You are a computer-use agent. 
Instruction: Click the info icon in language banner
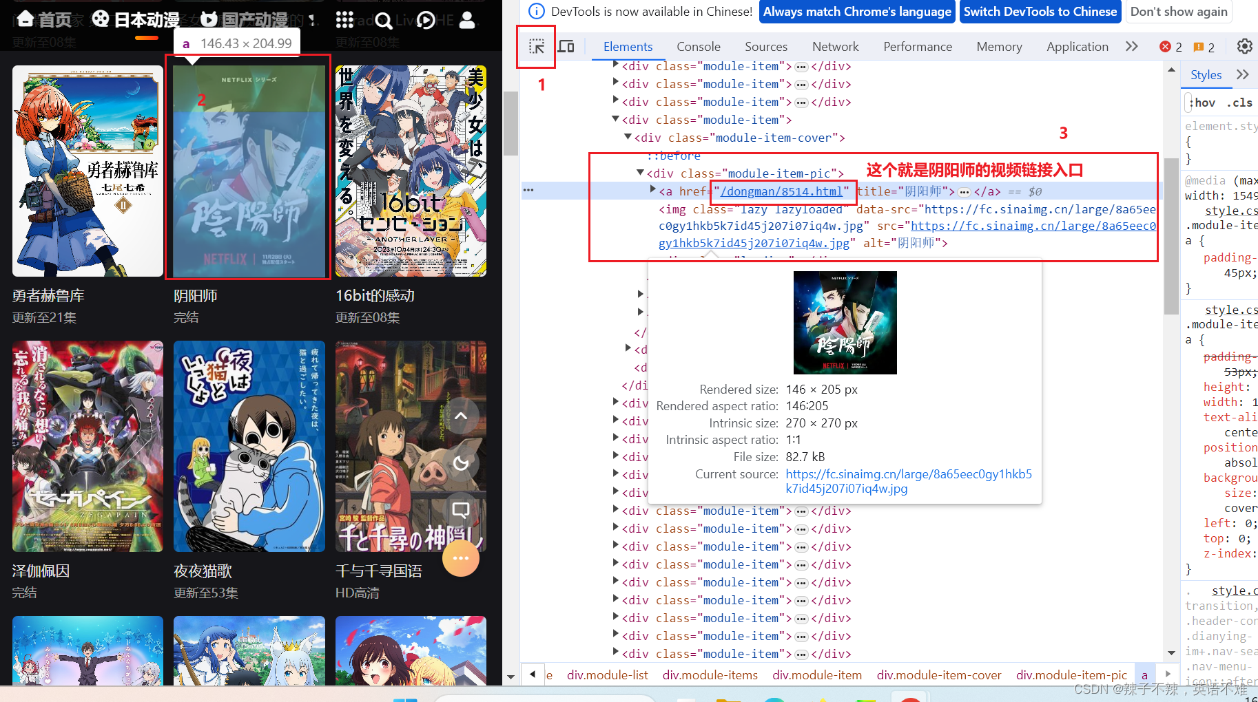pos(536,11)
